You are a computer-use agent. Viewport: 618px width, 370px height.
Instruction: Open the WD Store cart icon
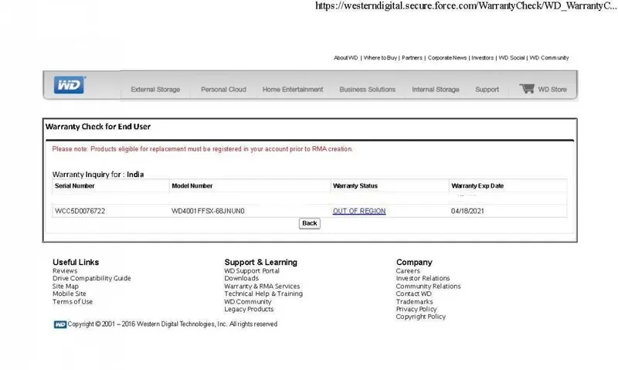(527, 89)
